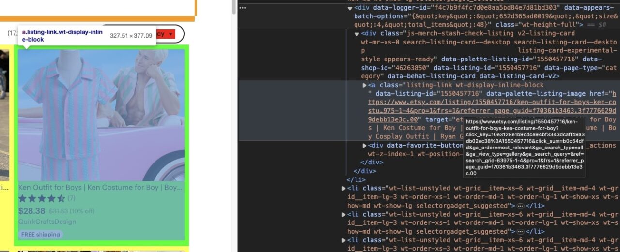Click the (10% off) discount text
This screenshot has height=252, width=620.
coord(82,211)
